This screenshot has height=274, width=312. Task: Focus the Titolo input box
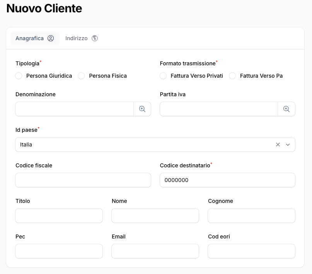59,216
